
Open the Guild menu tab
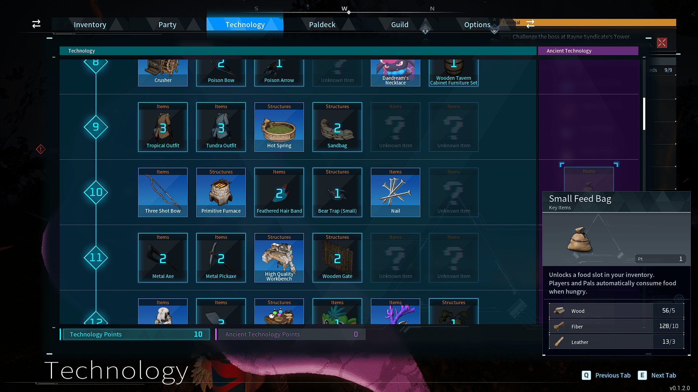pyautogui.click(x=400, y=24)
